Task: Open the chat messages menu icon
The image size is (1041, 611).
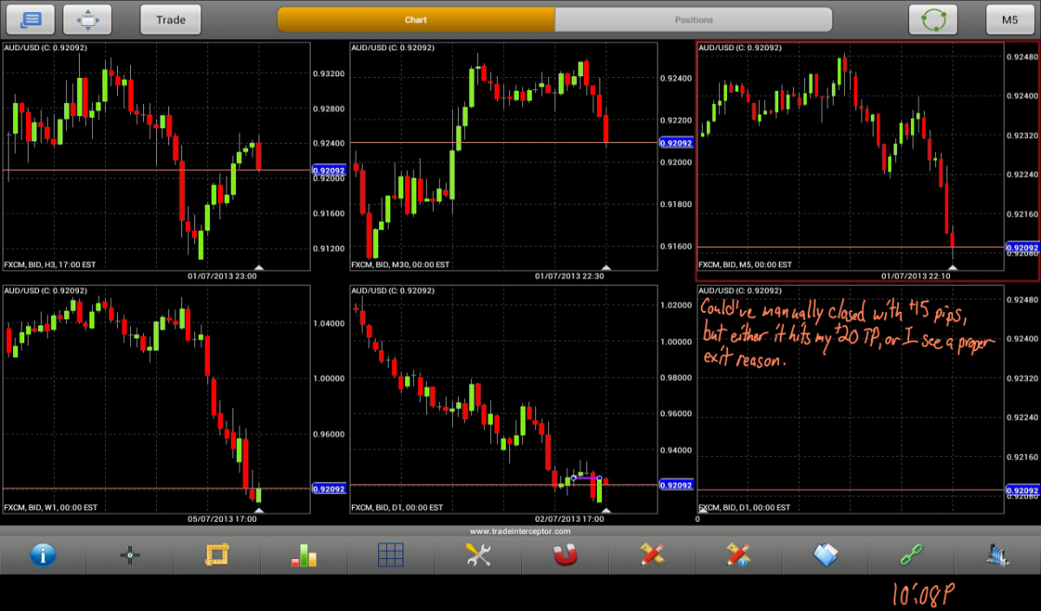Action: click(31, 19)
